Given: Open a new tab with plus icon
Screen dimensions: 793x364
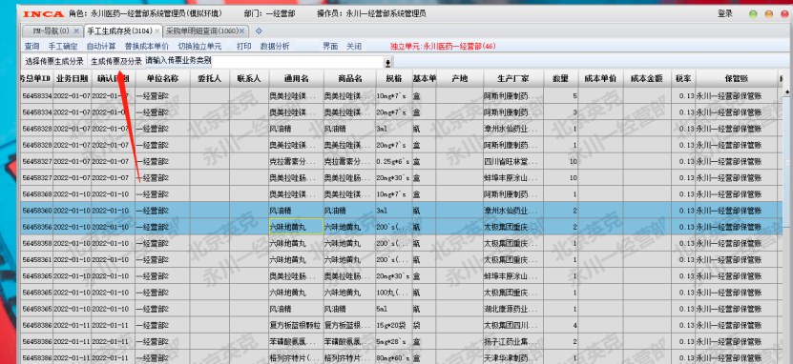Looking at the screenshot, I should tap(259, 31).
